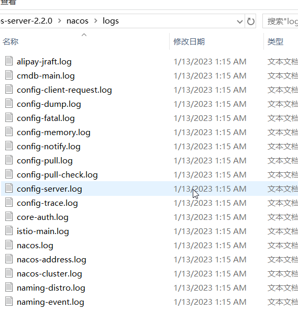Click the 搜索 search box
The width and height of the screenshot is (298, 310).
280,21
